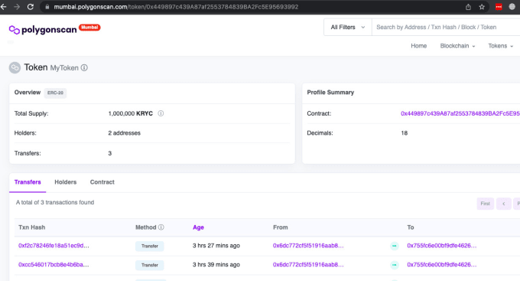The height and width of the screenshot is (281, 520).
Task: Click '3 hrs 39 mins ago' age cell
Action: coord(216,264)
